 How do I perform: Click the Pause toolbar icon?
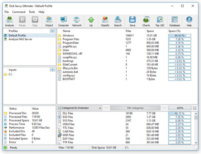coord(22,21)
